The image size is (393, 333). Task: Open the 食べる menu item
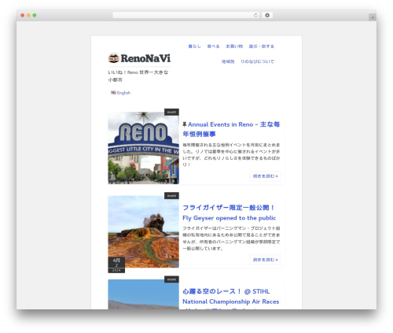pos(213,46)
